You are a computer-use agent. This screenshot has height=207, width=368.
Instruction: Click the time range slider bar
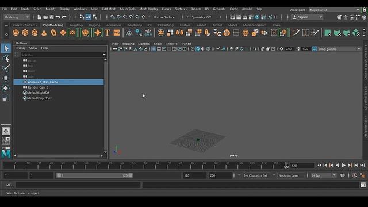pyautogui.click(x=94, y=175)
